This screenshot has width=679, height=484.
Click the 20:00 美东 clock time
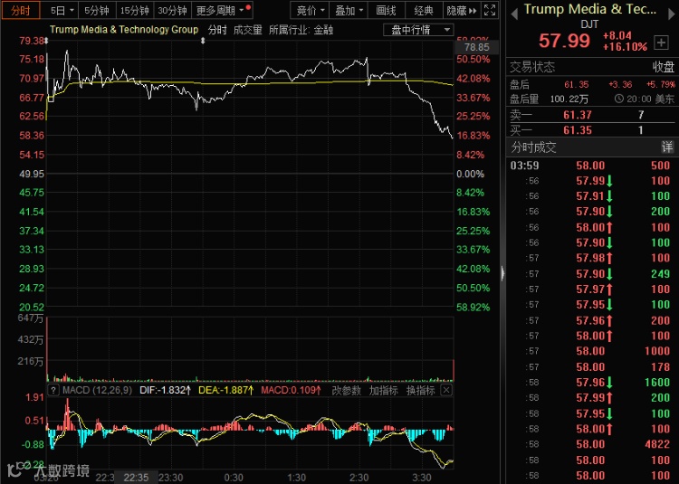click(645, 99)
